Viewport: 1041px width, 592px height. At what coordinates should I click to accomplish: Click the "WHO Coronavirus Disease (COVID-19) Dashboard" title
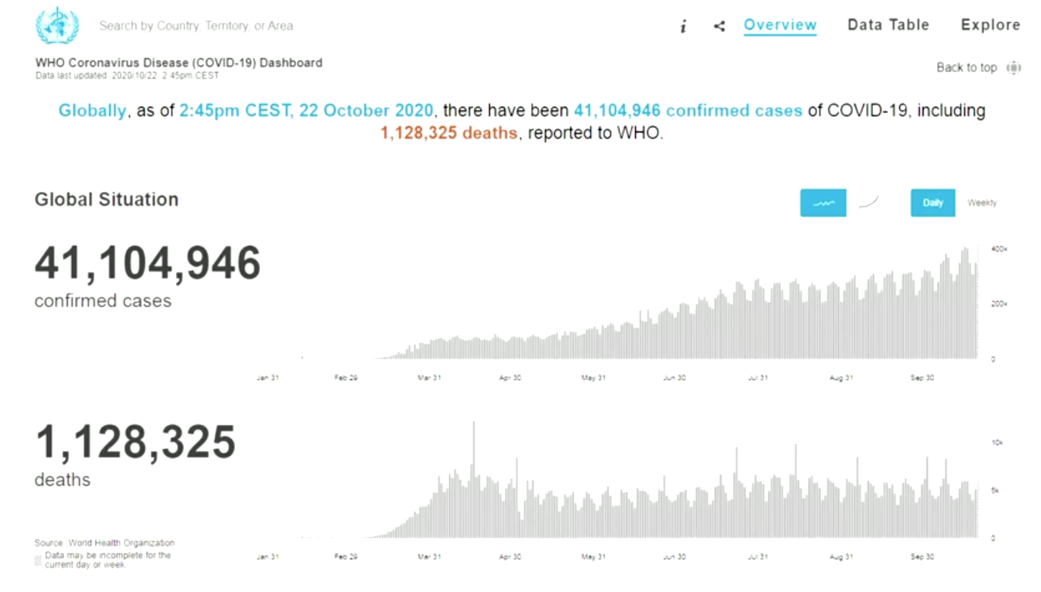[179, 63]
